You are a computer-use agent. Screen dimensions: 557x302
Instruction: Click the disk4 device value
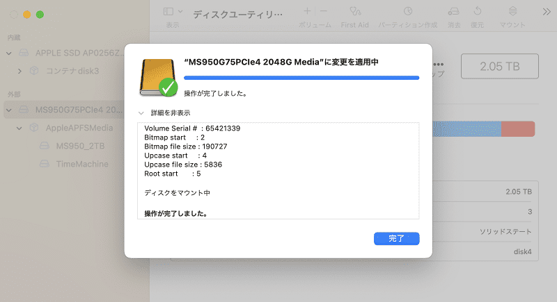click(523, 252)
